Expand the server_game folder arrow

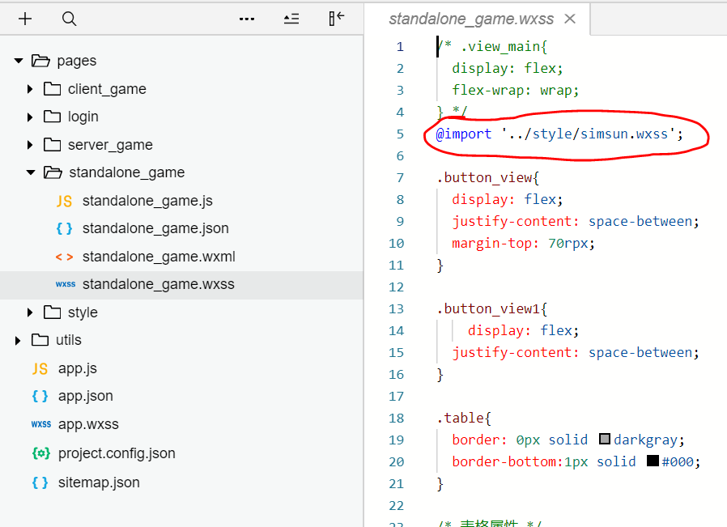click(x=30, y=145)
